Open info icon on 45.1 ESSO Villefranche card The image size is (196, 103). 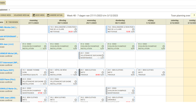(x=103, y=55)
